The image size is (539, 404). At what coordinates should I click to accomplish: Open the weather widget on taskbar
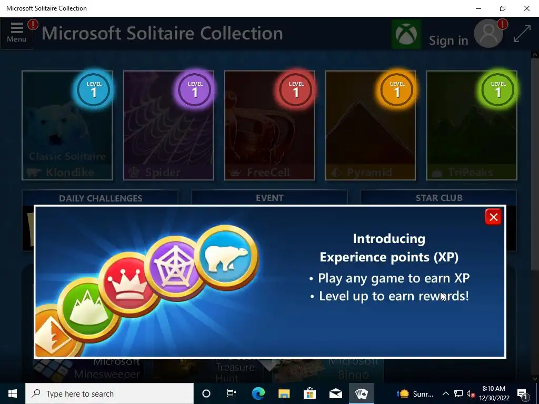(x=415, y=393)
